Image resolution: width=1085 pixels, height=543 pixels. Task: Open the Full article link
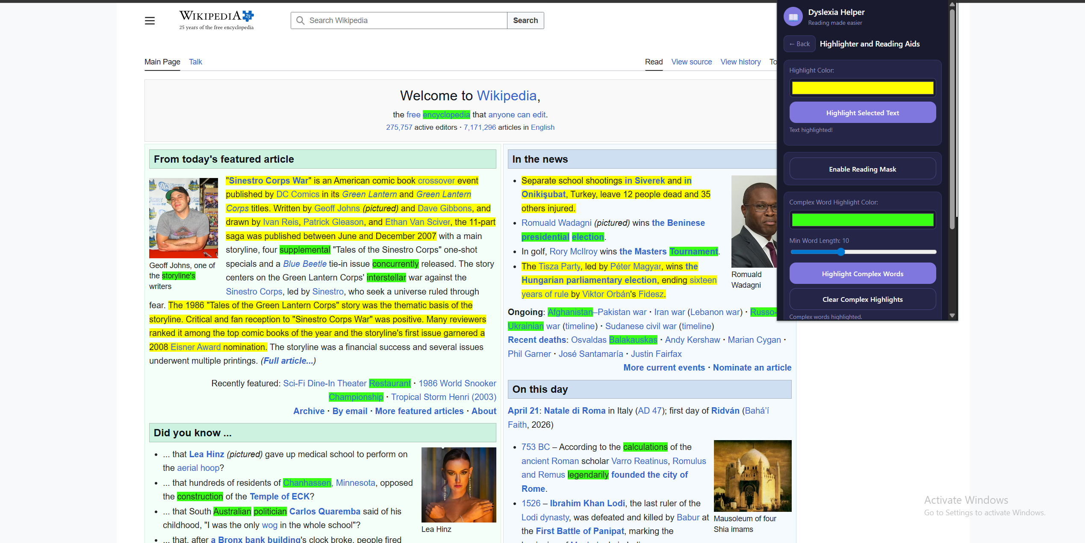tap(288, 361)
